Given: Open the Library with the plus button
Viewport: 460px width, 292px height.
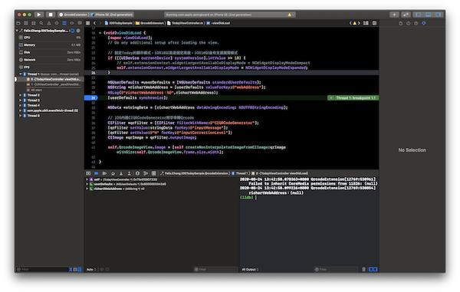Looking at the screenshot, I should [394, 15].
